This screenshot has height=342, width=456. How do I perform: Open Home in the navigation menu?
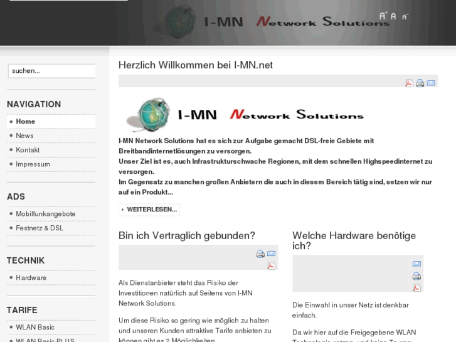[x=51, y=121]
